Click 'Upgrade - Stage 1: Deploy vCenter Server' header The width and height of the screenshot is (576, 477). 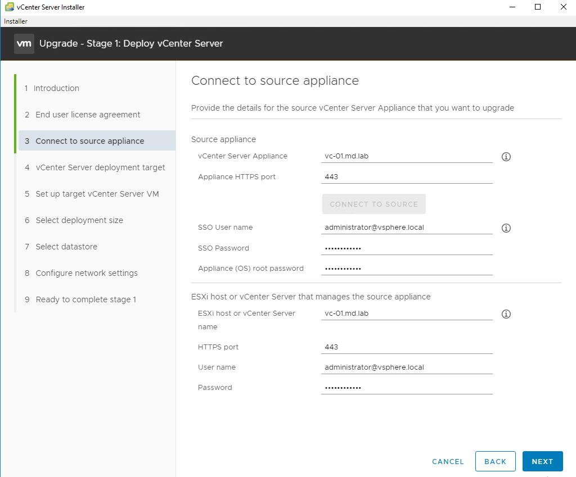coord(131,43)
